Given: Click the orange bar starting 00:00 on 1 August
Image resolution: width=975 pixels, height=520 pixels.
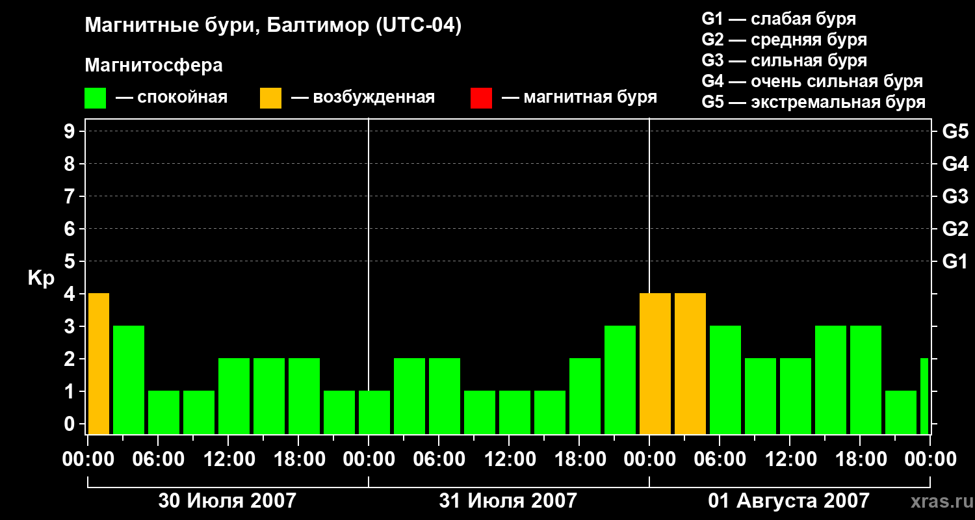Looking at the screenshot, I should point(655,363).
